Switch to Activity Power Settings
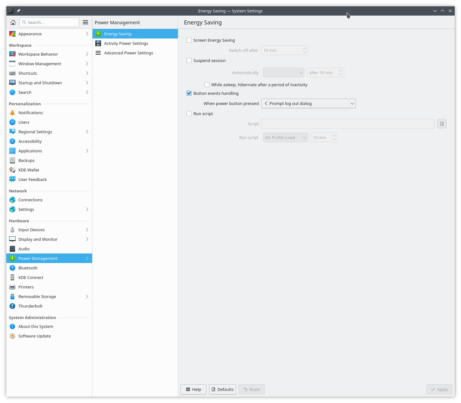Screen dimensions: 461x403 point(126,43)
